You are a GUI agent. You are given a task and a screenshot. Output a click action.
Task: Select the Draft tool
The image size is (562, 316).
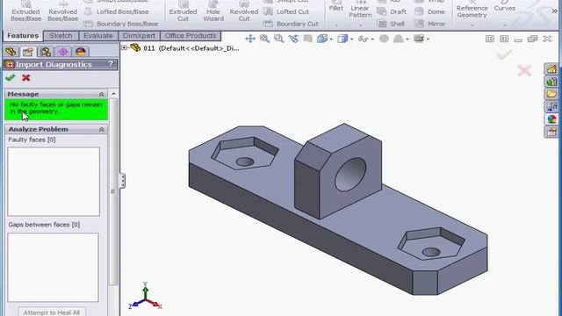click(392, 11)
